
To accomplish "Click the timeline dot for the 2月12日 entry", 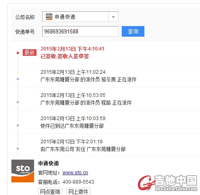I will click(18, 149).
